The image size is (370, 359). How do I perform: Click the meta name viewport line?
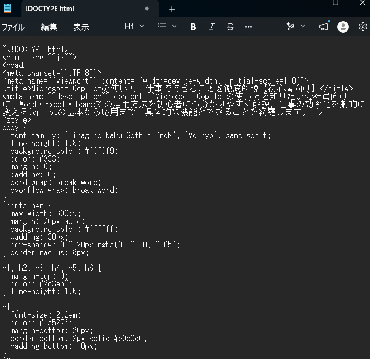click(x=155, y=81)
